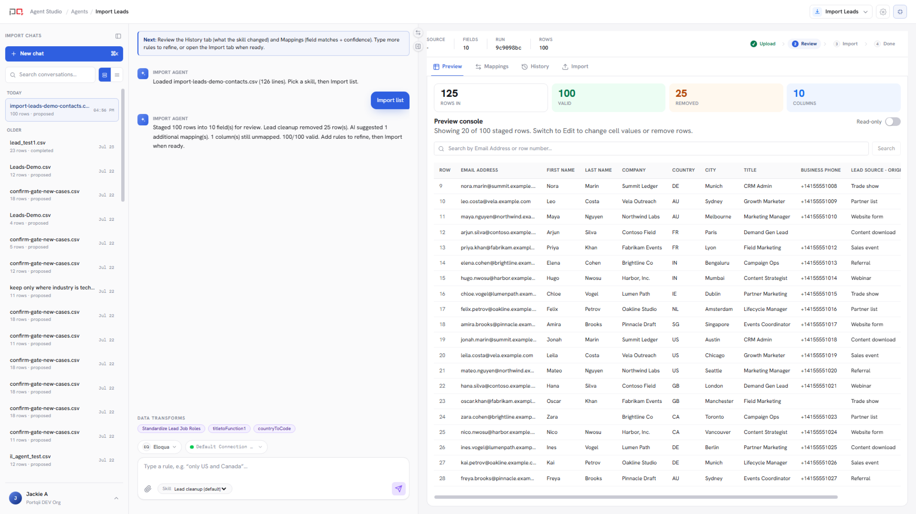This screenshot has width=916, height=514.
Task: Switch to card list view icon
Action: tap(105, 75)
